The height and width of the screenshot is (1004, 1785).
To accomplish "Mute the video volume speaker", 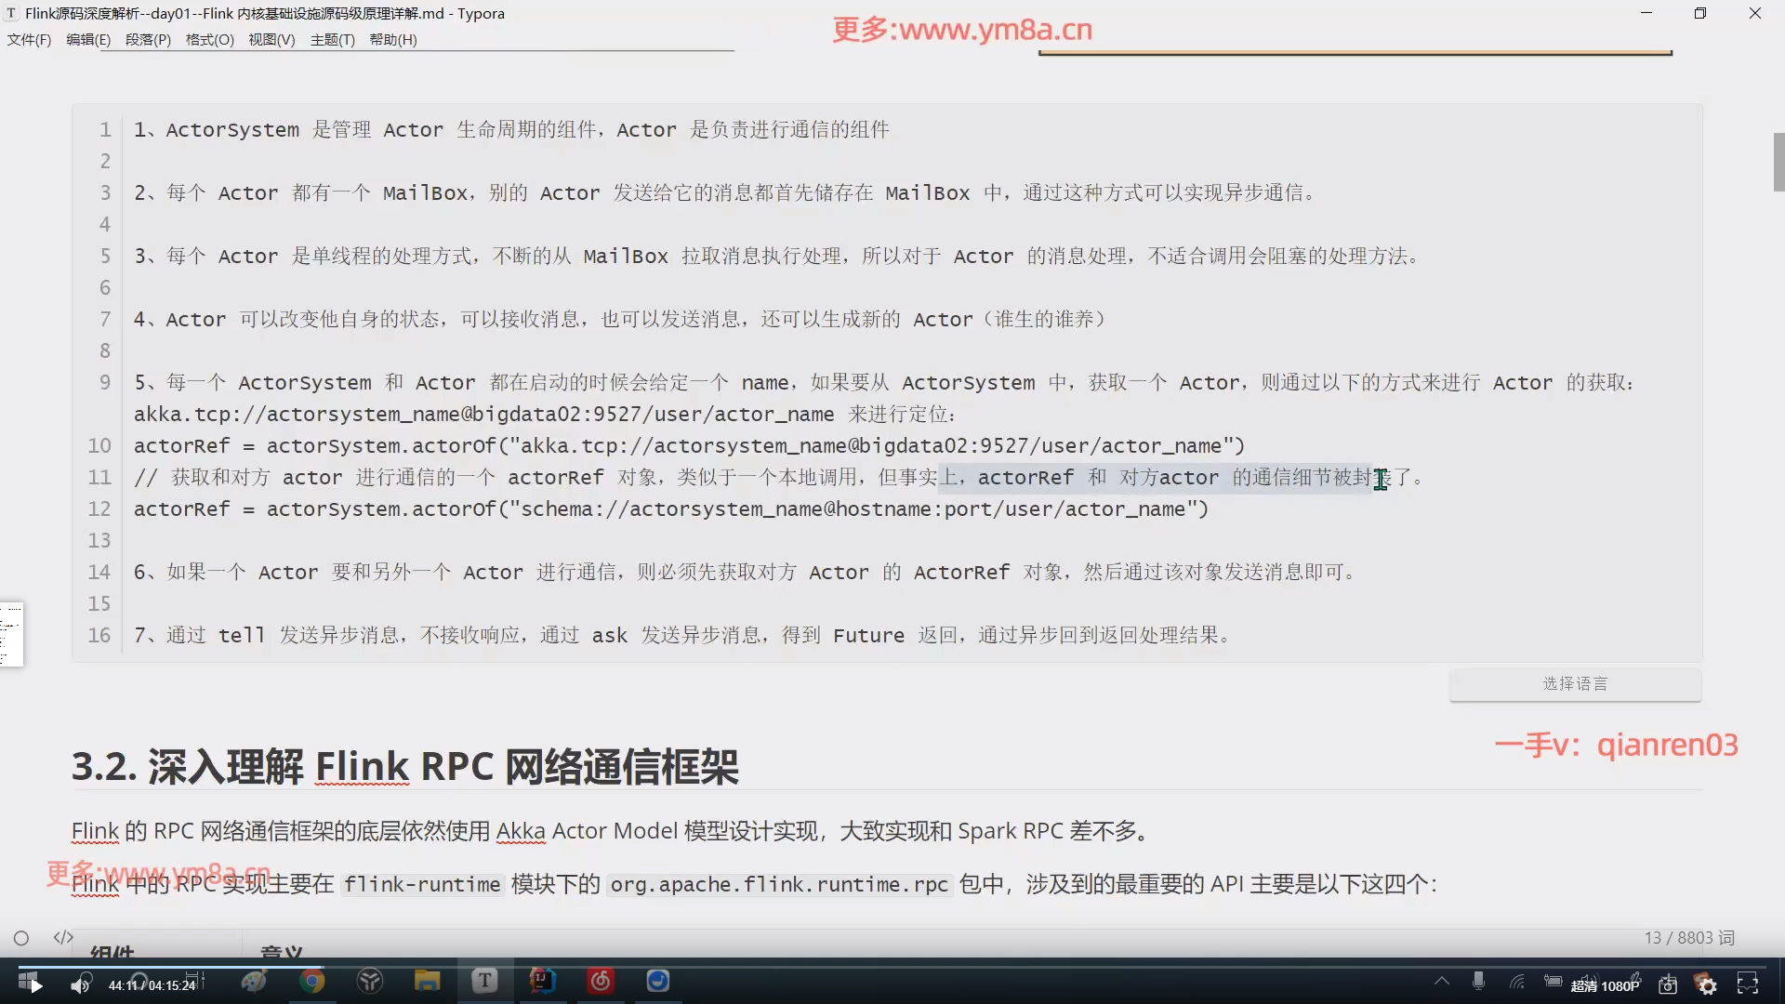I will [81, 985].
